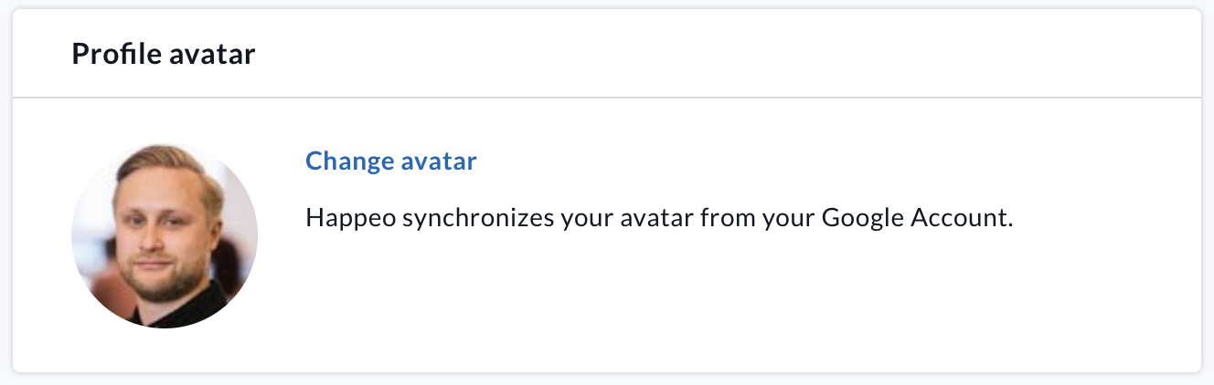Select the circular profile avatar photo
Screen dimensions: 1214x385
[x=165, y=235]
